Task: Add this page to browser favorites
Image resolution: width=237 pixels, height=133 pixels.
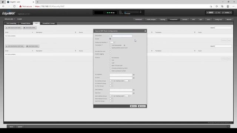Action: 217,6
